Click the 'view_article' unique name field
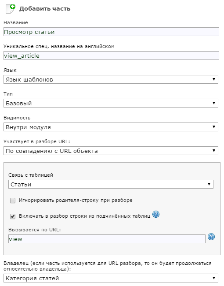 tap(111, 56)
